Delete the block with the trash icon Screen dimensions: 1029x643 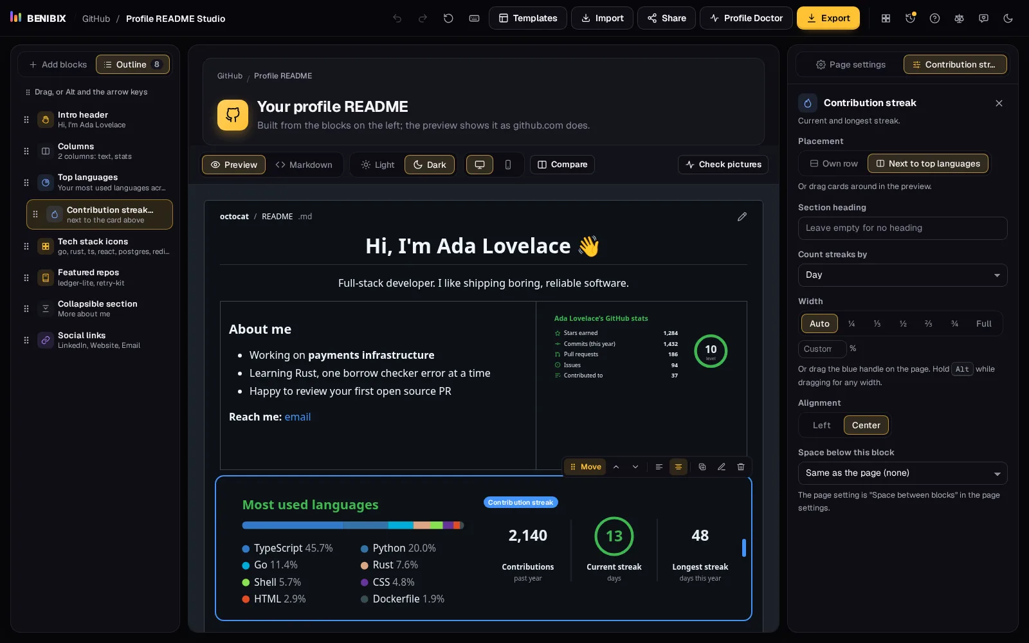pyautogui.click(x=741, y=467)
